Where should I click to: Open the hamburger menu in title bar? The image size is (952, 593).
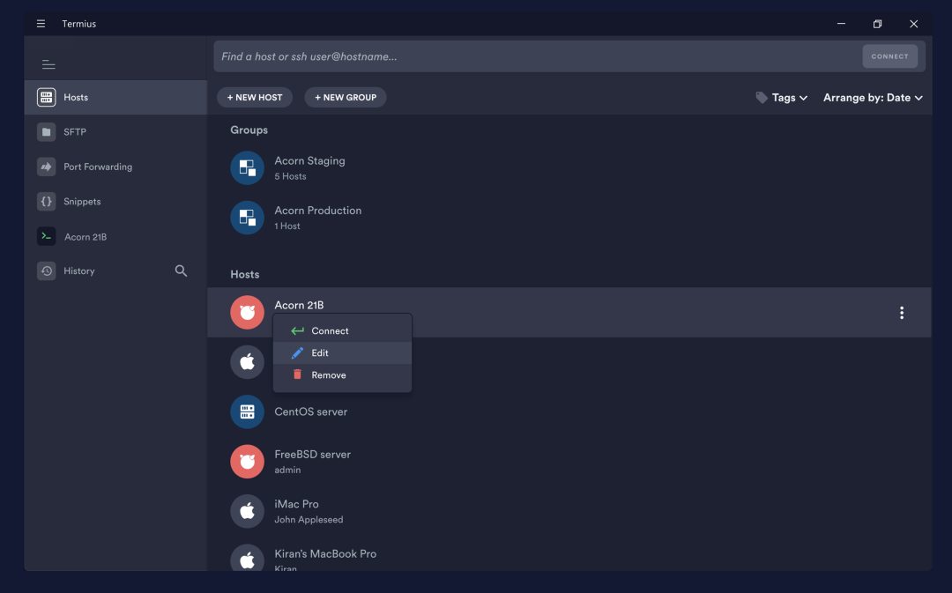(41, 24)
